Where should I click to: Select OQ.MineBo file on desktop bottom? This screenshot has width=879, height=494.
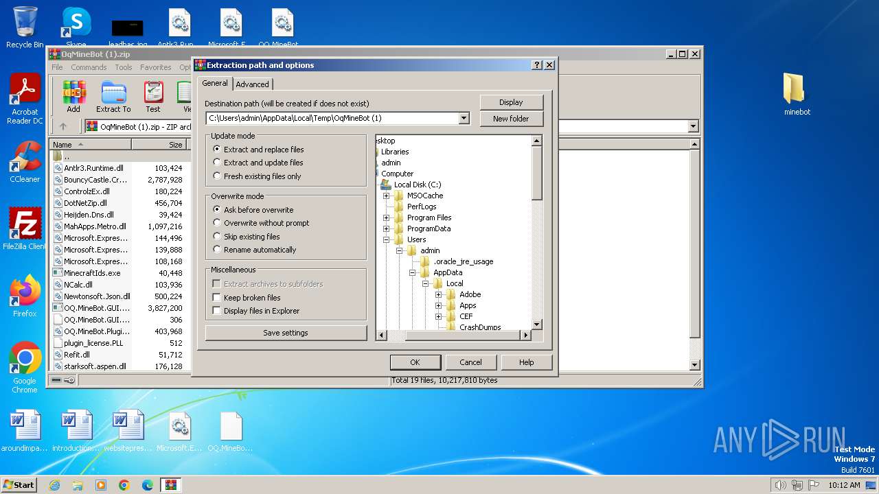[x=231, y=431]
